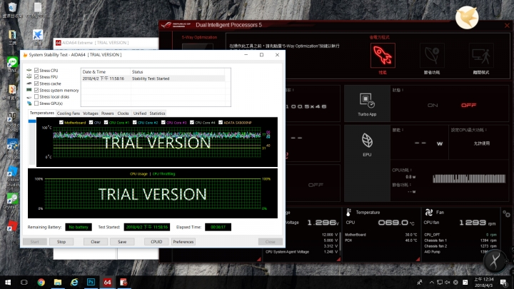Open the Preferences button

pos(183,242)
